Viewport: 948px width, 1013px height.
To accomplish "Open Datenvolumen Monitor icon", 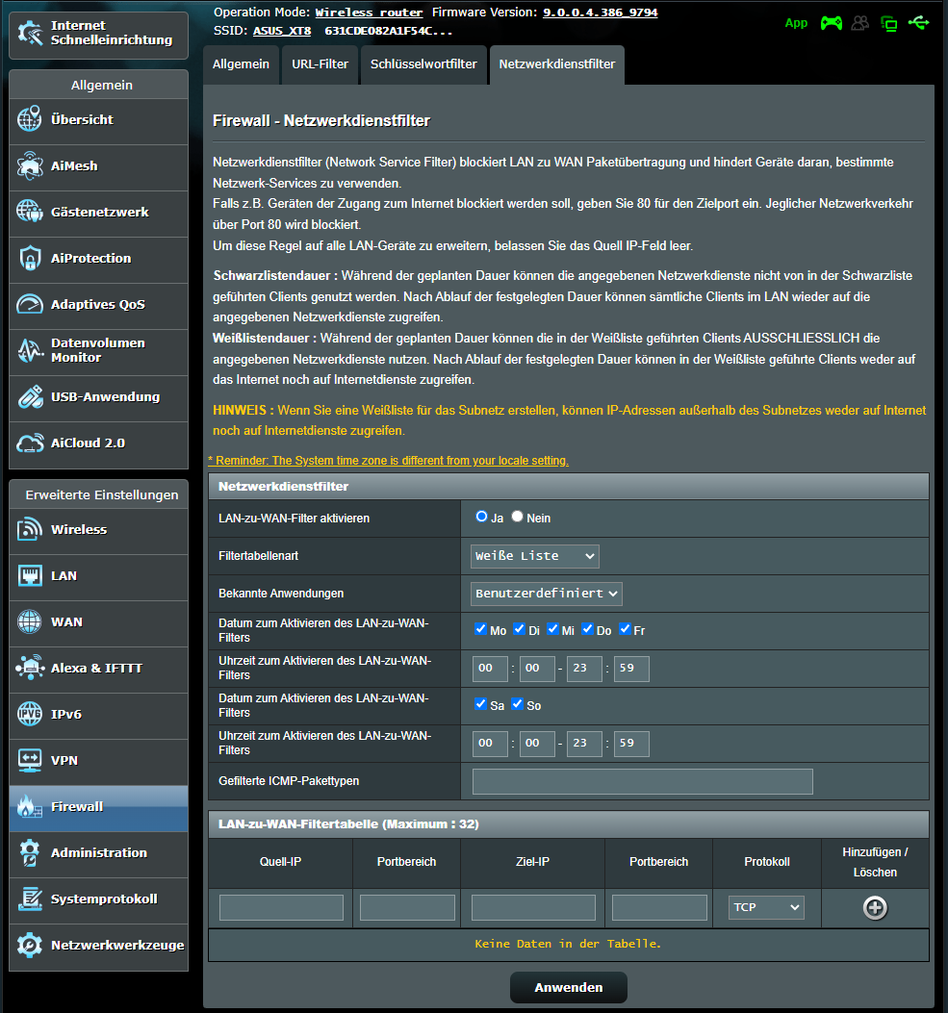I will click(30, 350).
